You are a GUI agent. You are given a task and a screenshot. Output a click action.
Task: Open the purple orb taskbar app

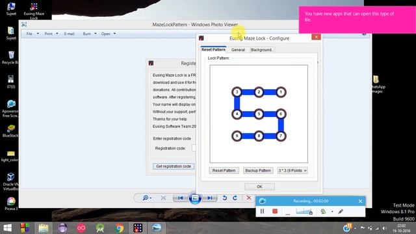pos(62,228)
